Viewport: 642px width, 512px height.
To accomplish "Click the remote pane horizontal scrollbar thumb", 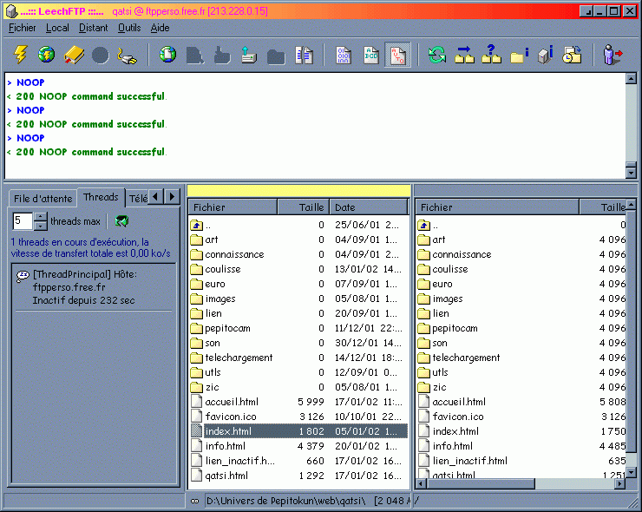I will (x=481, y=483).
